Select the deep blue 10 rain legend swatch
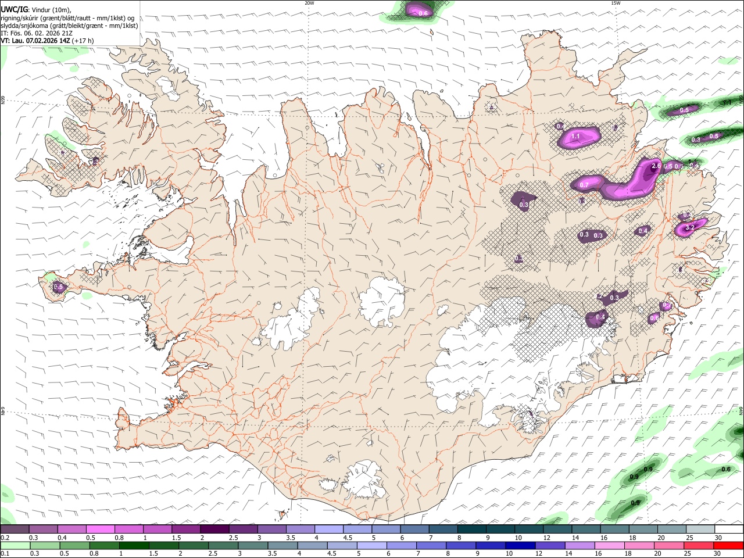Viewport: 744px width, 558px height. pyautogui.click(x=520, y=545)
